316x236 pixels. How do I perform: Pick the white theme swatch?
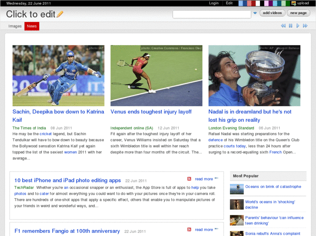coord(258,3)
